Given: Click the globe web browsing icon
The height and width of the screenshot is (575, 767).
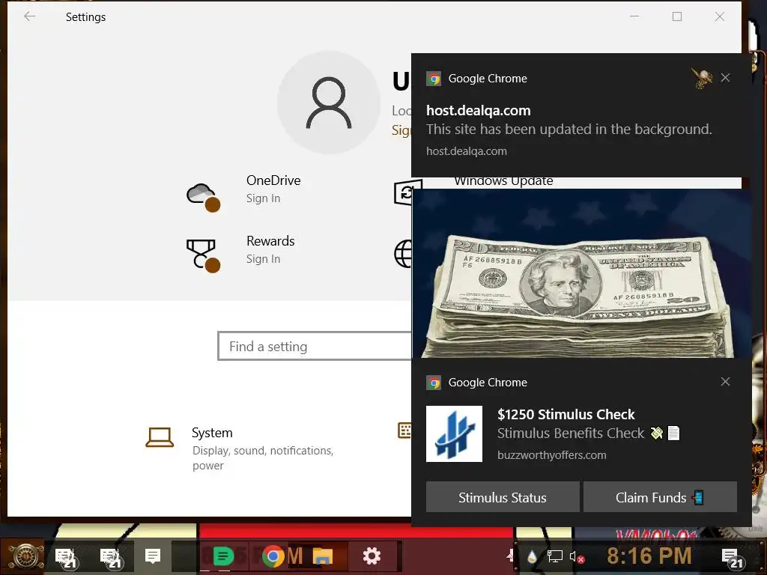Looking at the screenshot, I should 403,254.
